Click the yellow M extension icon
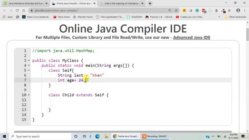 coord(184,10)
